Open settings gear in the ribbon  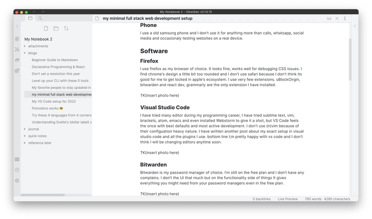17,181
